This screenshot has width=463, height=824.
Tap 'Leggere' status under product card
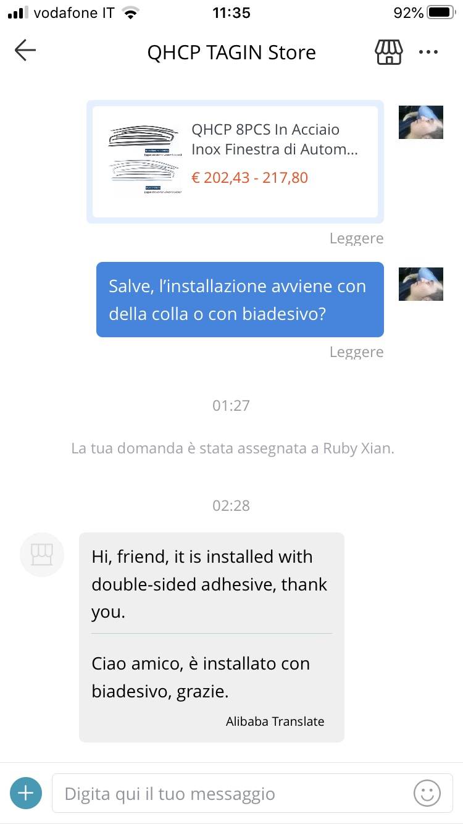coord(356,238)
